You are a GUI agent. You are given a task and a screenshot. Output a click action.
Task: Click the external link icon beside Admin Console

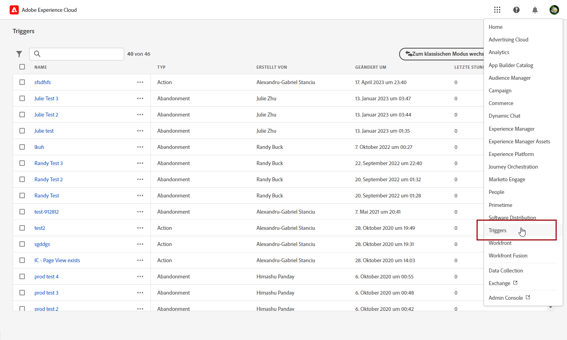528,297
